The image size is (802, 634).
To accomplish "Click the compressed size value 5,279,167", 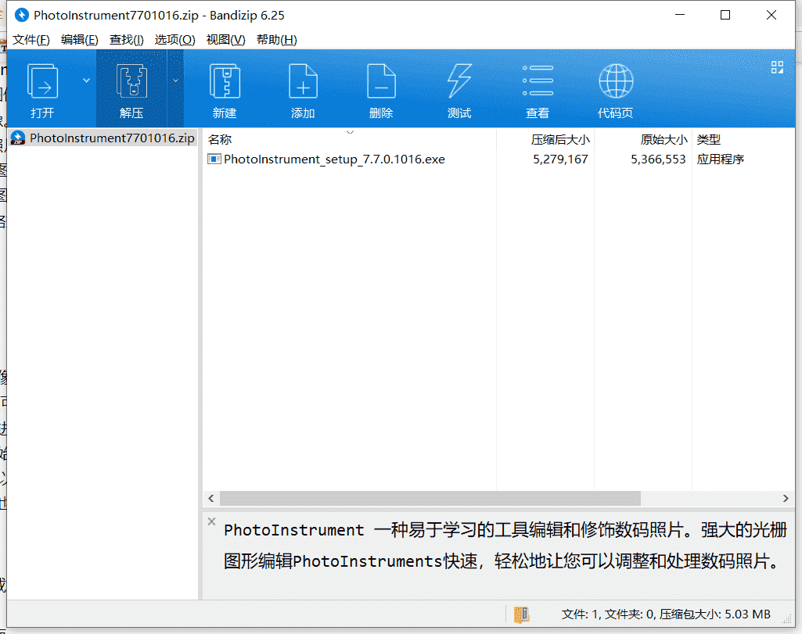I will pos(560,159).
